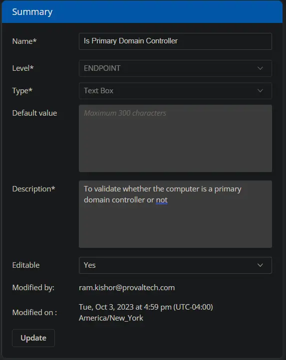Click the 'Modified by:' label
Screen dimensions: 286x360
point(33,287)
